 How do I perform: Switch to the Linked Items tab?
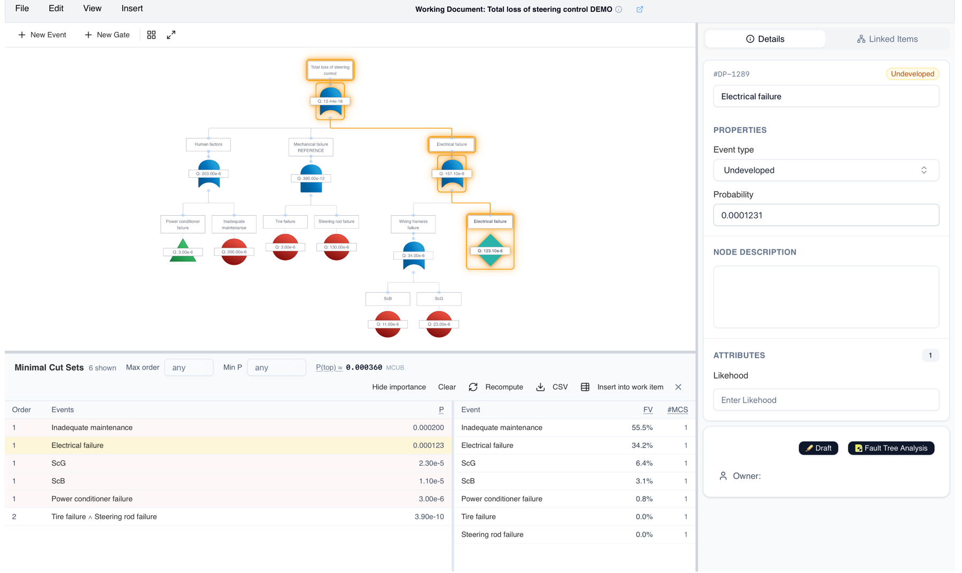(x=887, y=39)
